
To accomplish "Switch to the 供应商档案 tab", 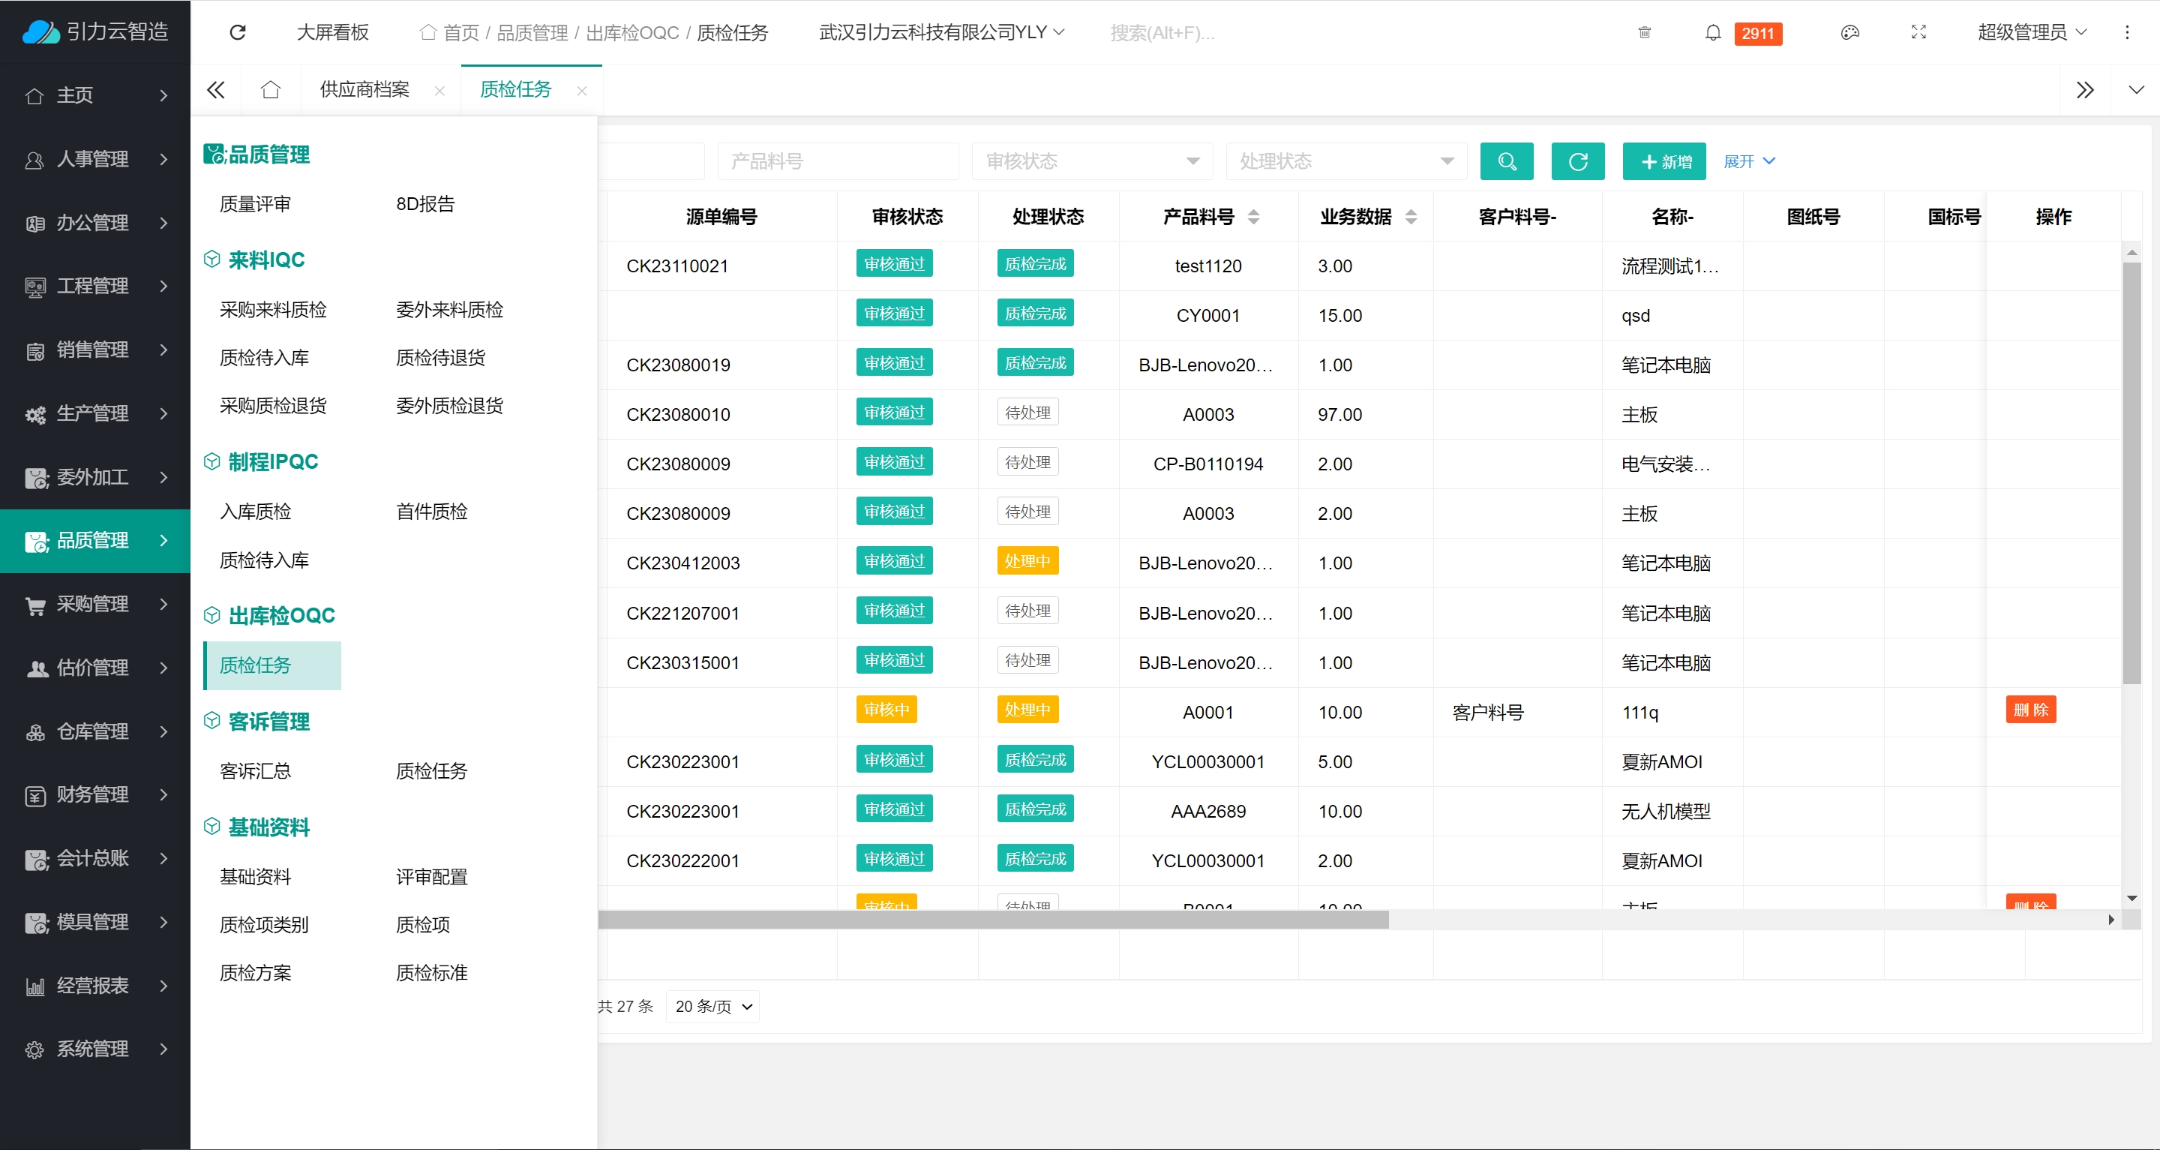I will pos(364,90).
